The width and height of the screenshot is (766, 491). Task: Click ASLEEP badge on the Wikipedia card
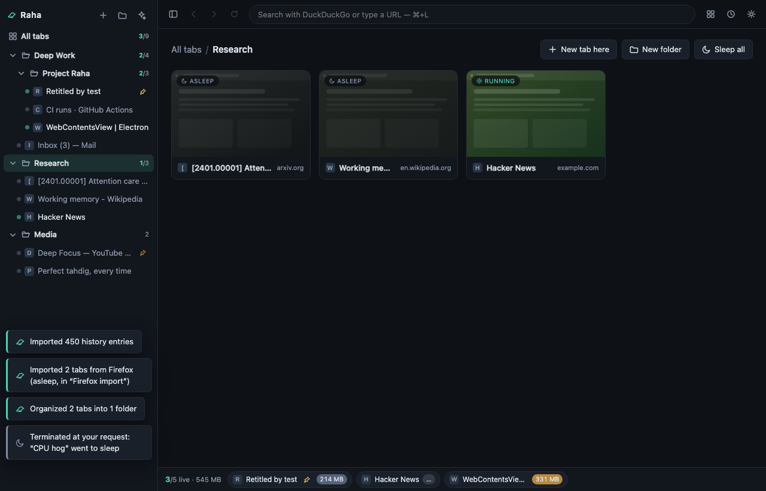[345, 81]
